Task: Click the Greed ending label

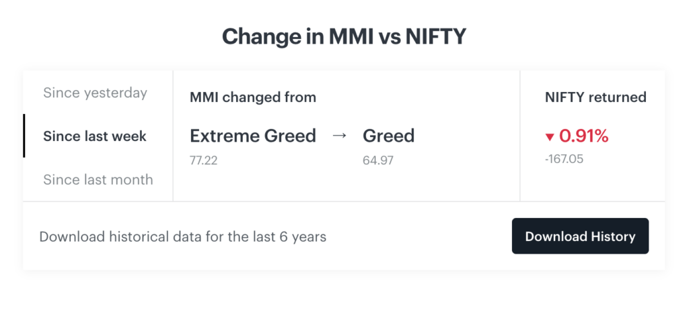Action: 388,136
